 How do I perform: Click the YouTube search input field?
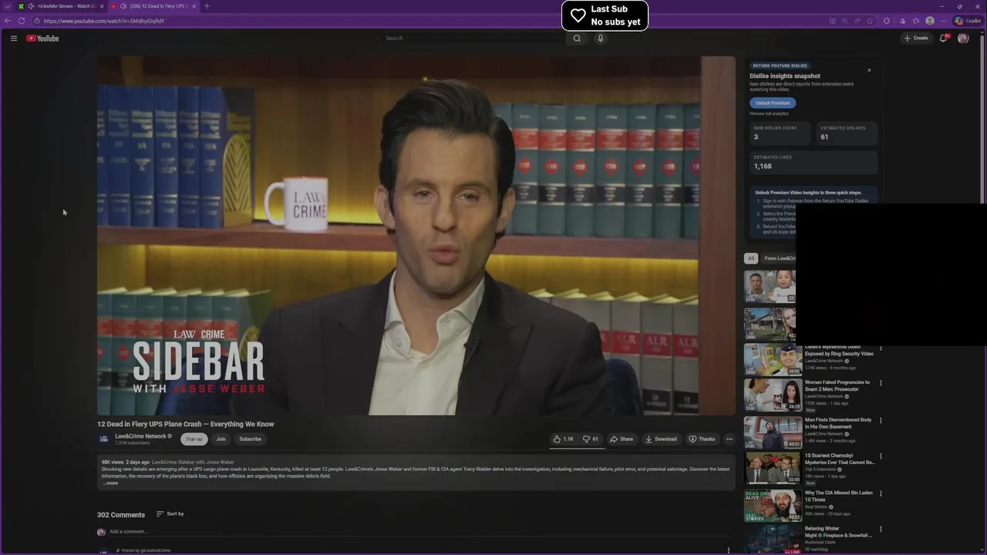tap(473, 38)
